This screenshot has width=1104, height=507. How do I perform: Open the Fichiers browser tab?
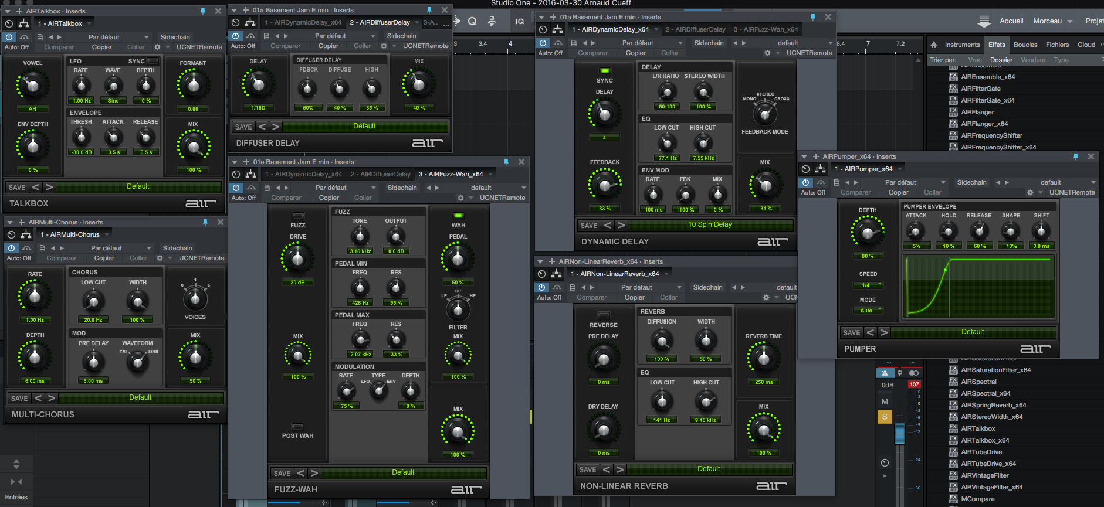coord(1057,45)
